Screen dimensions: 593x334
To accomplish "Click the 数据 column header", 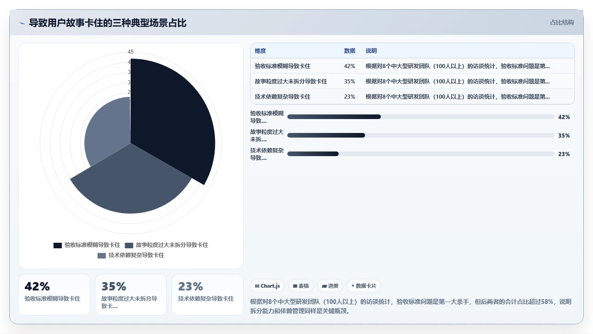I will [350, 51].
